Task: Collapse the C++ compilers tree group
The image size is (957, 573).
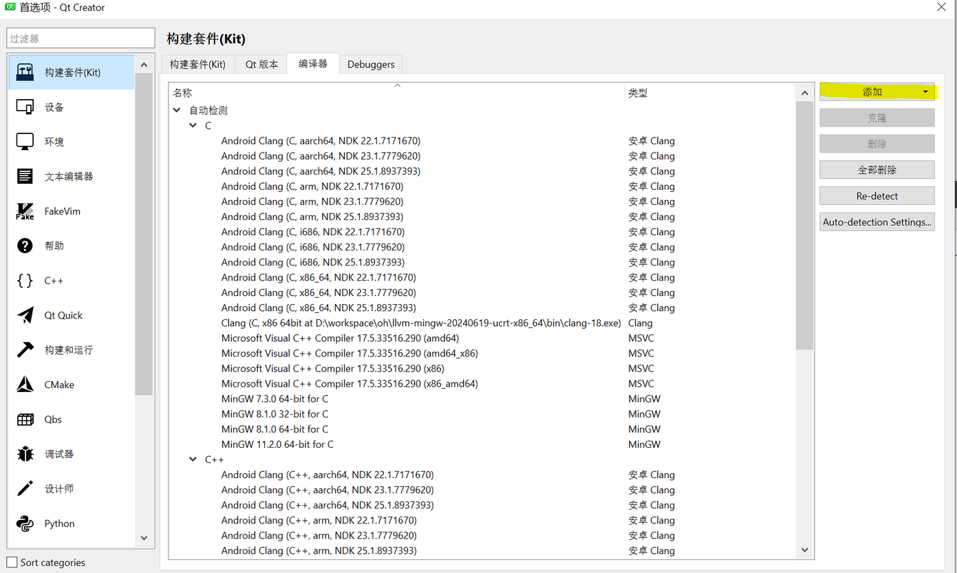Action: [x=193, y=460]
